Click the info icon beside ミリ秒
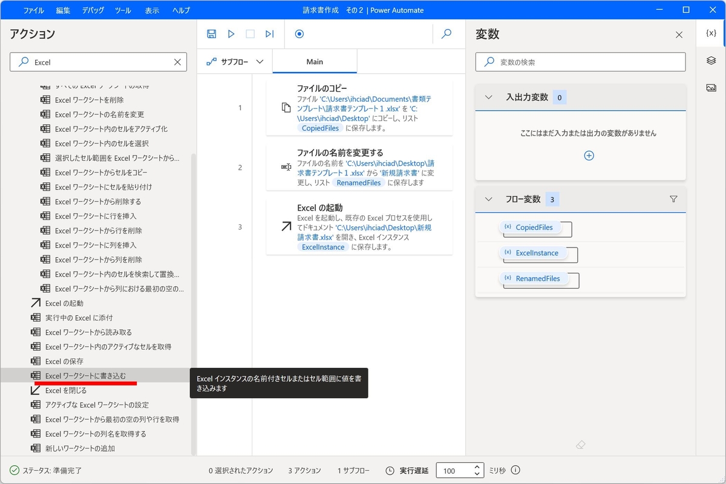Viewport: 726px width, 484px height. coord(516,470)
